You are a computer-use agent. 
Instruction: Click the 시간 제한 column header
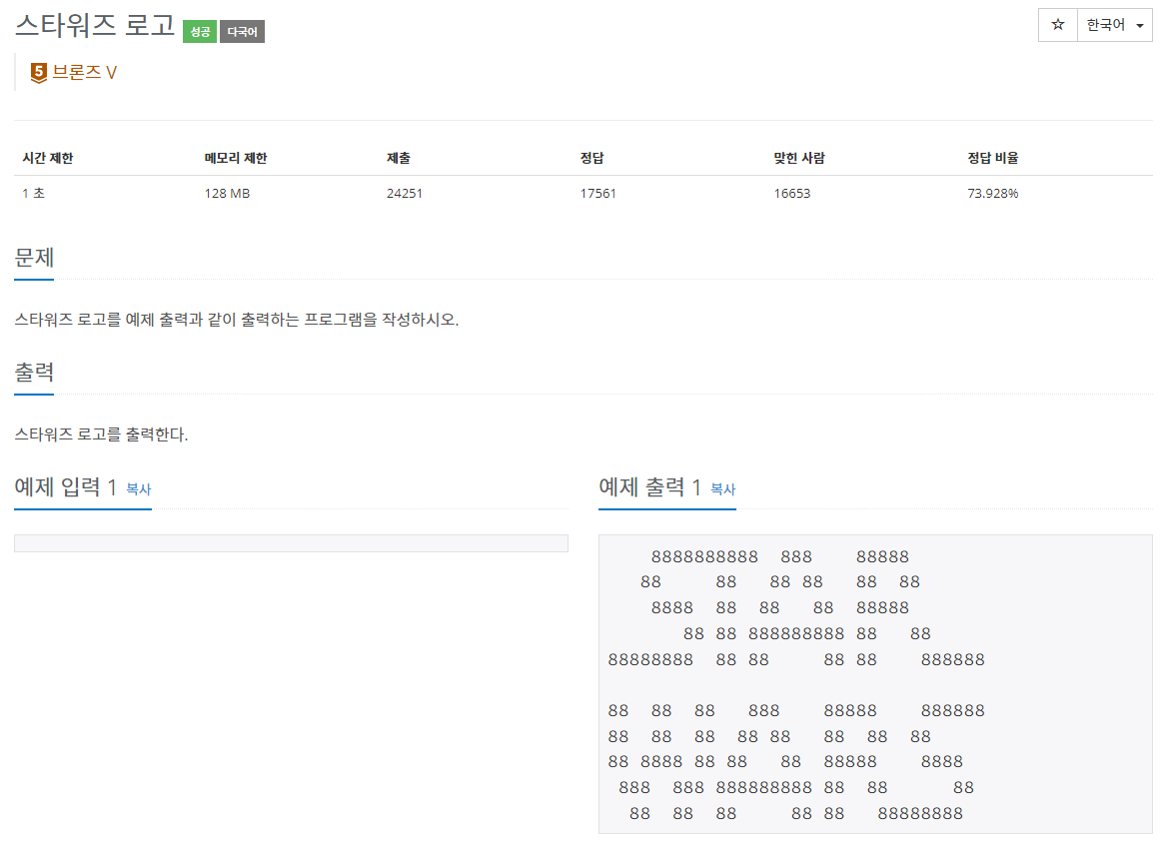(48, 158)
